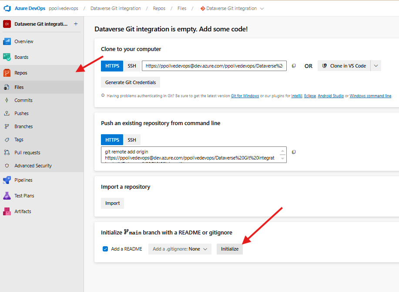Open Pull requests in sidebar menu
The height and width of the screenshot is (292, 399).
[x=42, y=153]
